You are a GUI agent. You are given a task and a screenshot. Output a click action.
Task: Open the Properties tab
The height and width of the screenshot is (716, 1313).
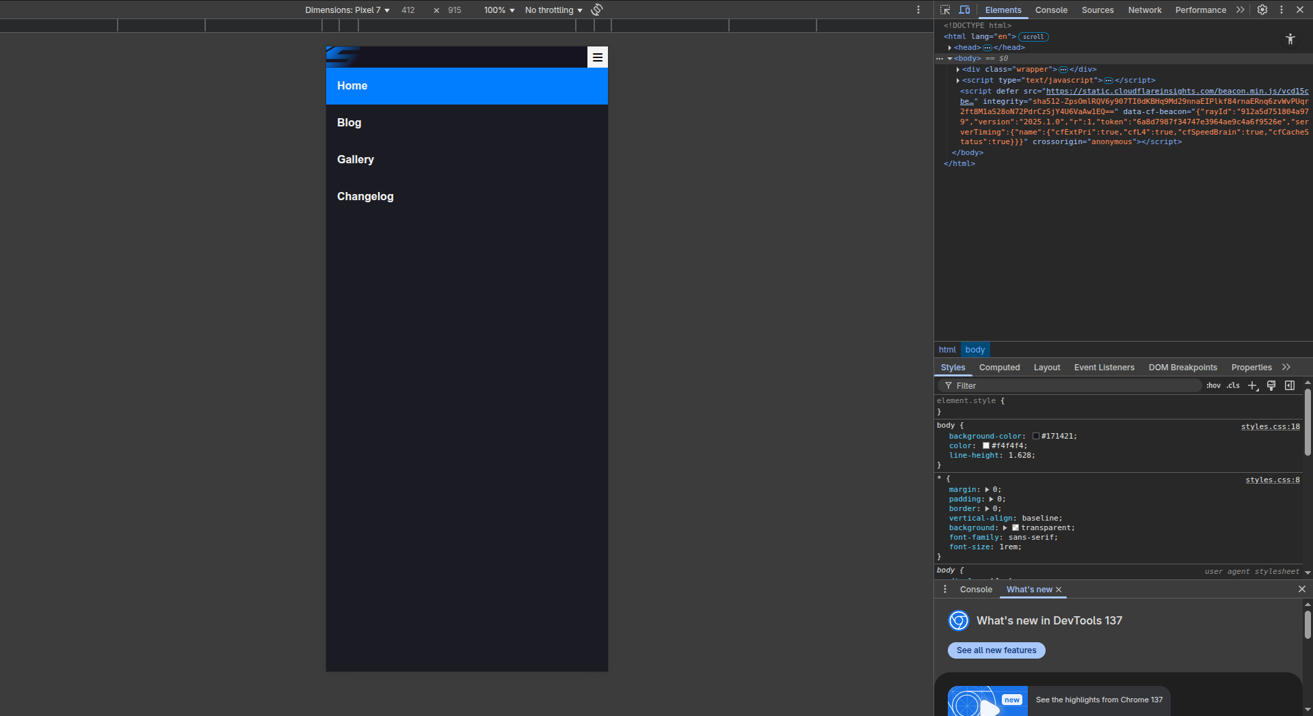tap(1251, 368)
